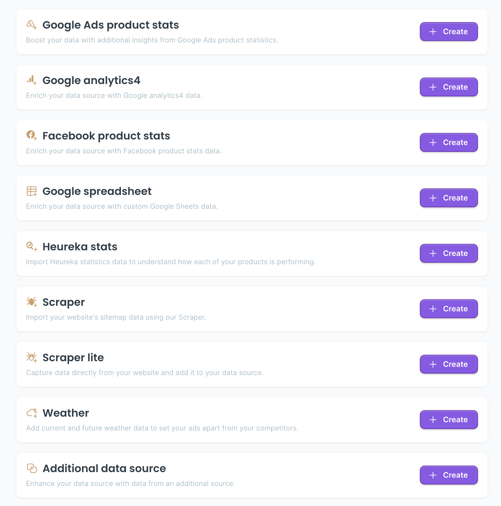
Task: Click the Scraper spider icon
Action: point(31,302)
